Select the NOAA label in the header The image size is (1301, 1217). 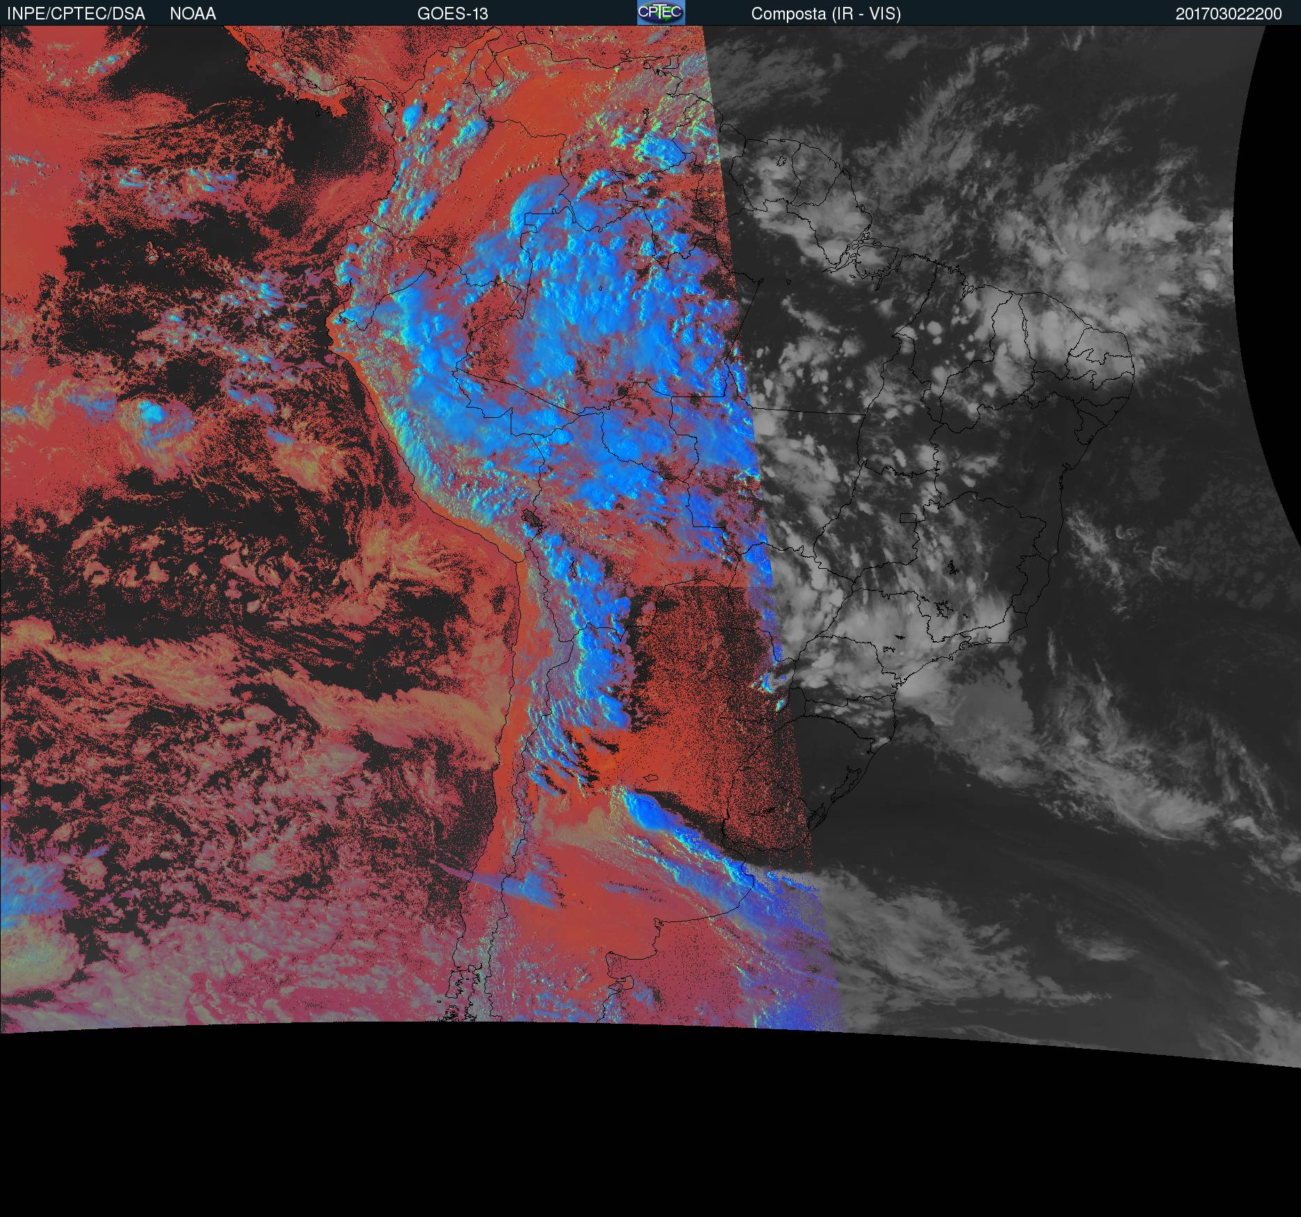coord(193,14)
